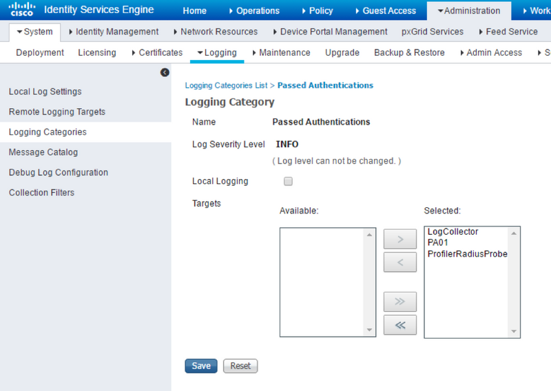Save the logging category settings
The image size is (551, 391).
201,366
